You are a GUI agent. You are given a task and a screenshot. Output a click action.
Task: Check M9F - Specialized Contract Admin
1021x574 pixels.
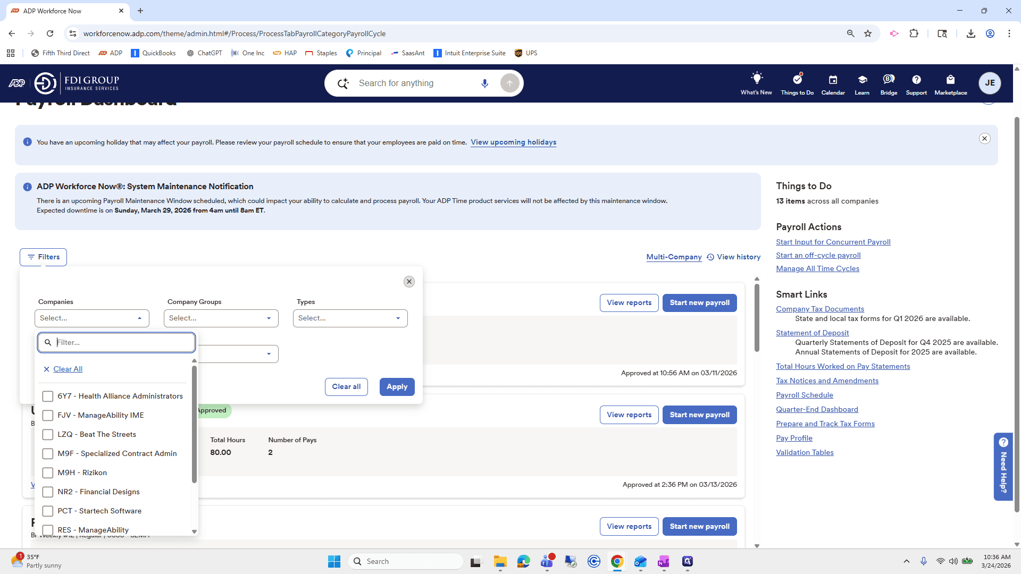[x=48, y=454]
